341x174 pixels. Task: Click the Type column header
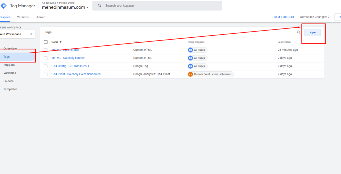(x=136, y=42)
